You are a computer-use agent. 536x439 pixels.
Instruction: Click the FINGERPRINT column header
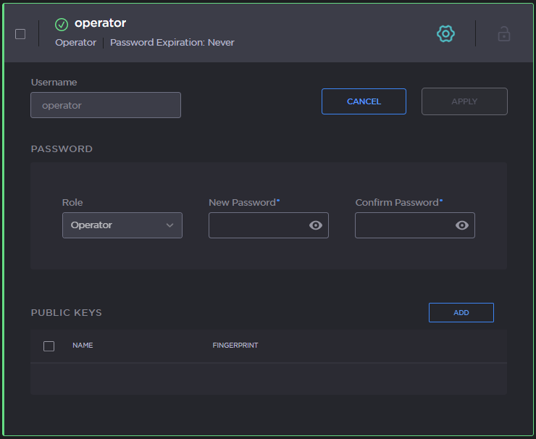235,346
